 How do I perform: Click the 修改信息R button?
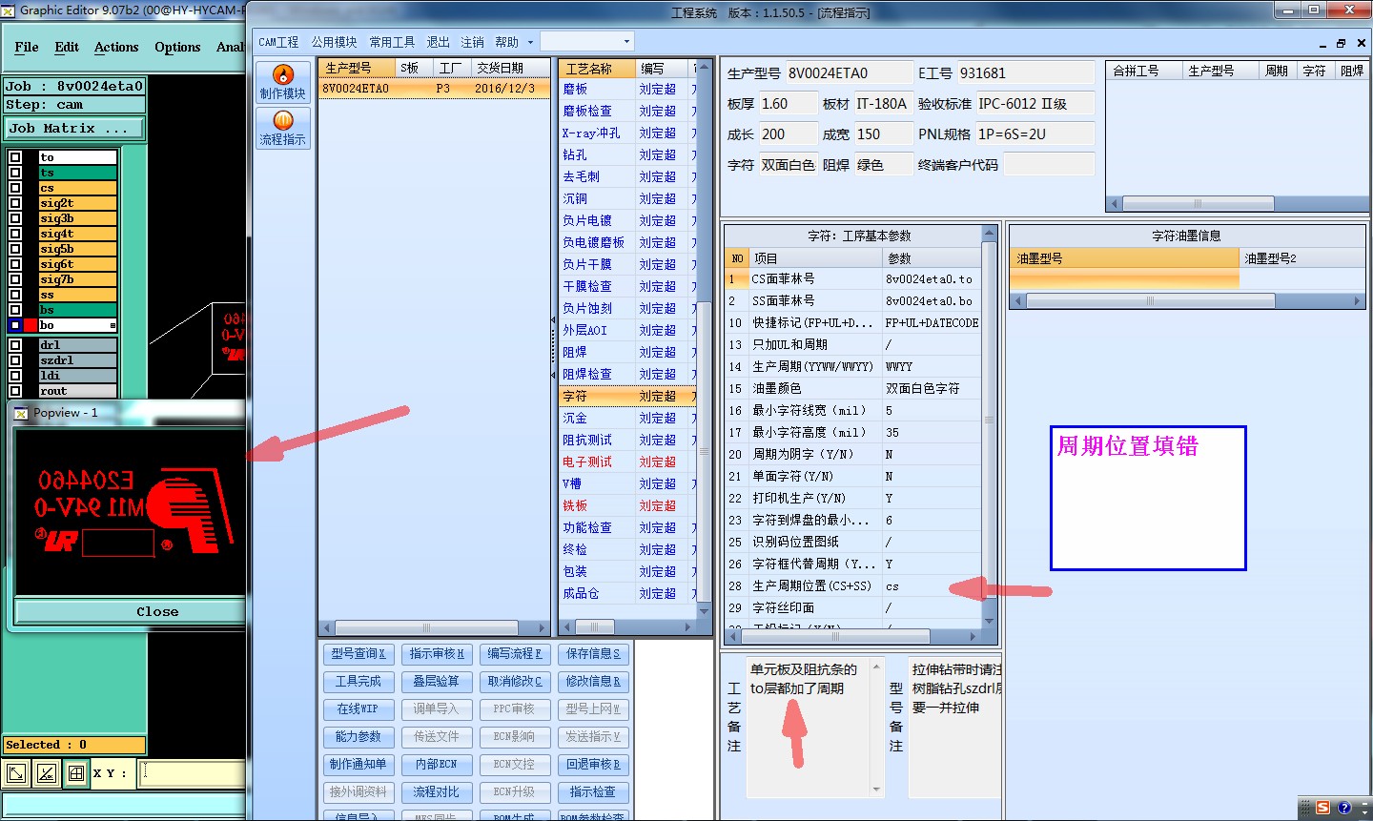click(593, 681)
